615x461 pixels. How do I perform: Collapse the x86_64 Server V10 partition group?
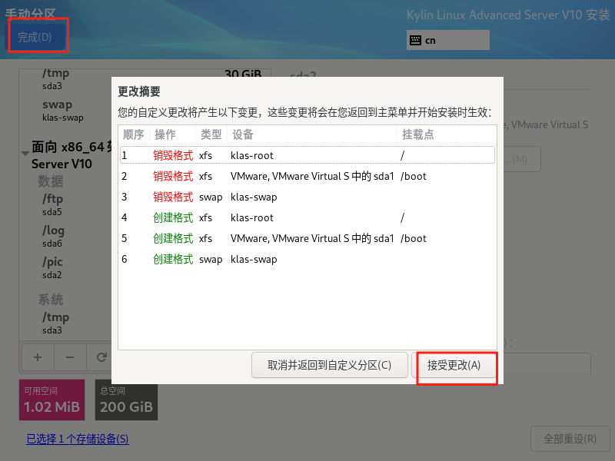point(26,153)
